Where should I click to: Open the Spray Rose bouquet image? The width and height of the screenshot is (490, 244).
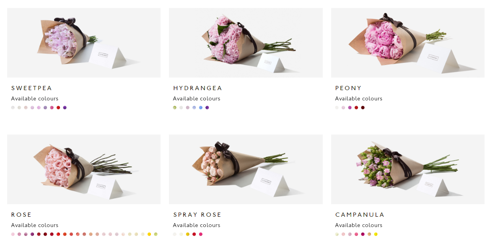click(x=246, y=169)
